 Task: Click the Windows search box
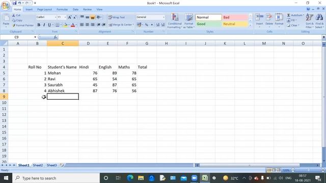click(x=56, y=178)
